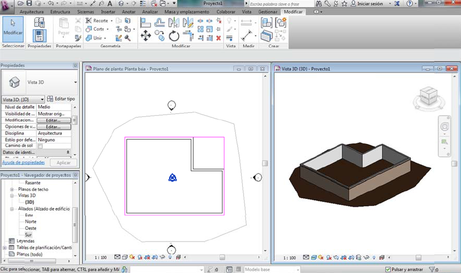Choose Mirror – Draw Axis tool
The width and height of the screenshot is (461, 273).
(188, 22)
